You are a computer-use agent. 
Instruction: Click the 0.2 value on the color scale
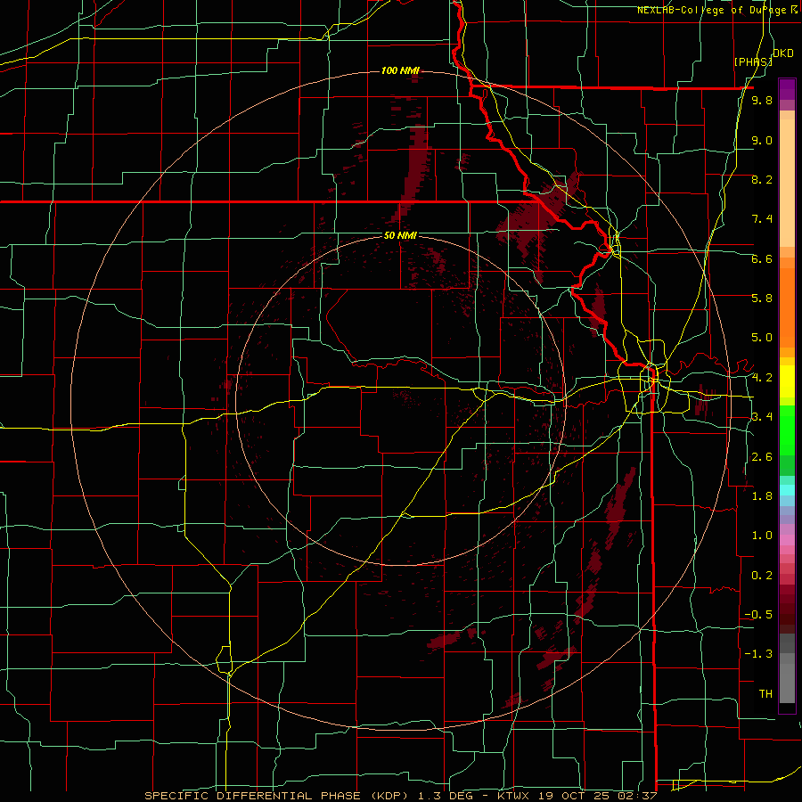[762, 576]
